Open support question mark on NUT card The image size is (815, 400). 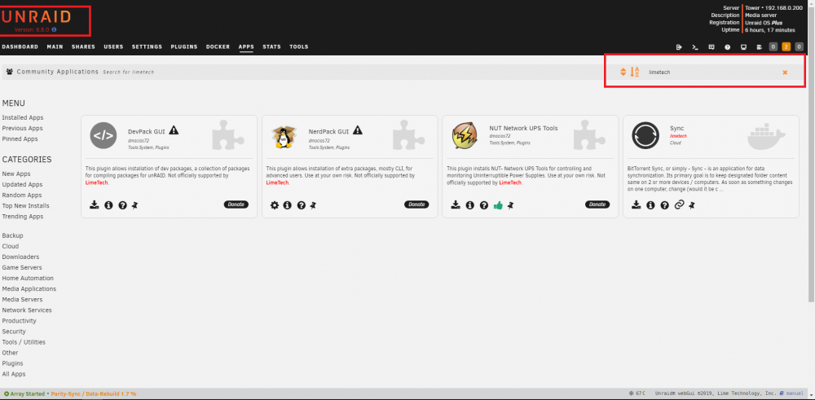pos(484,205)
